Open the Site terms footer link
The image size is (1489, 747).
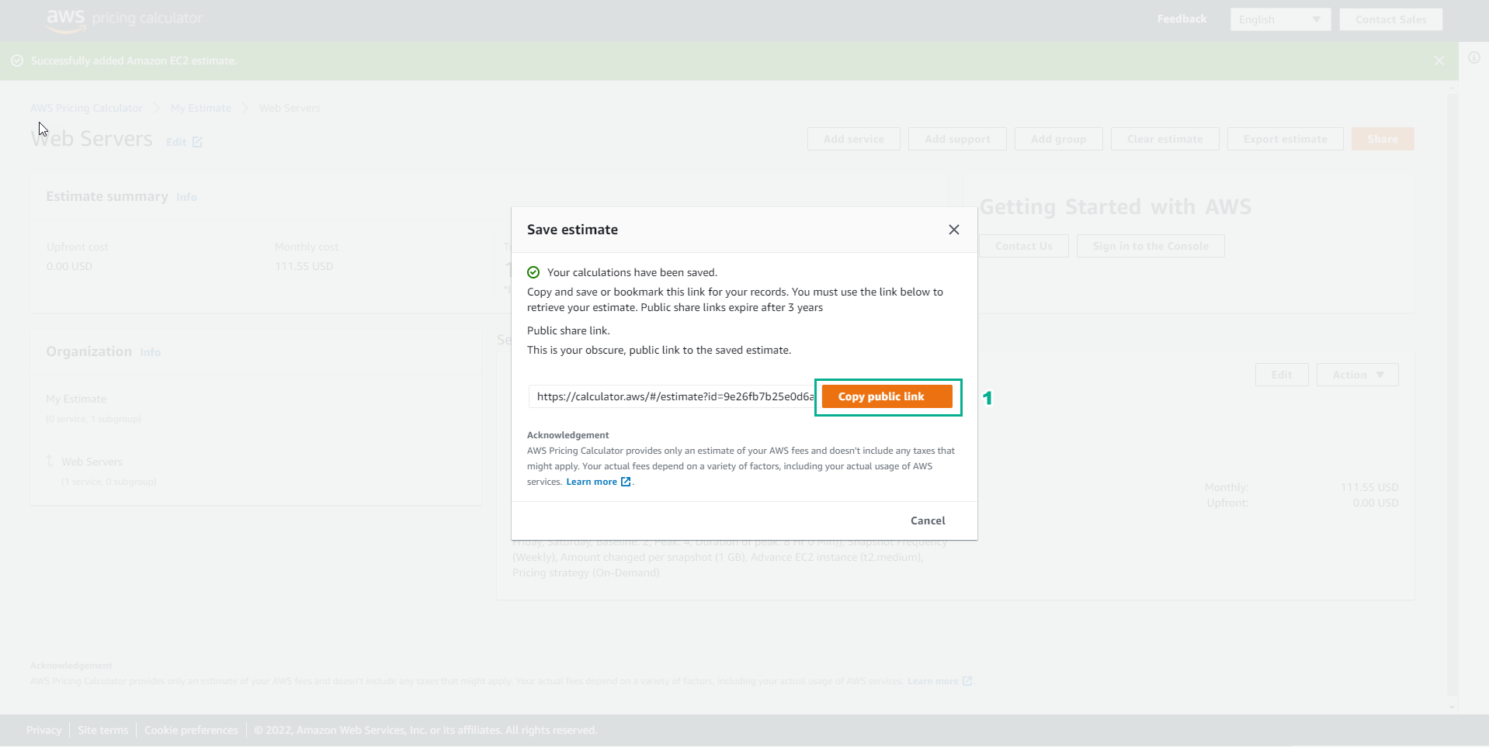click(103, 730)
